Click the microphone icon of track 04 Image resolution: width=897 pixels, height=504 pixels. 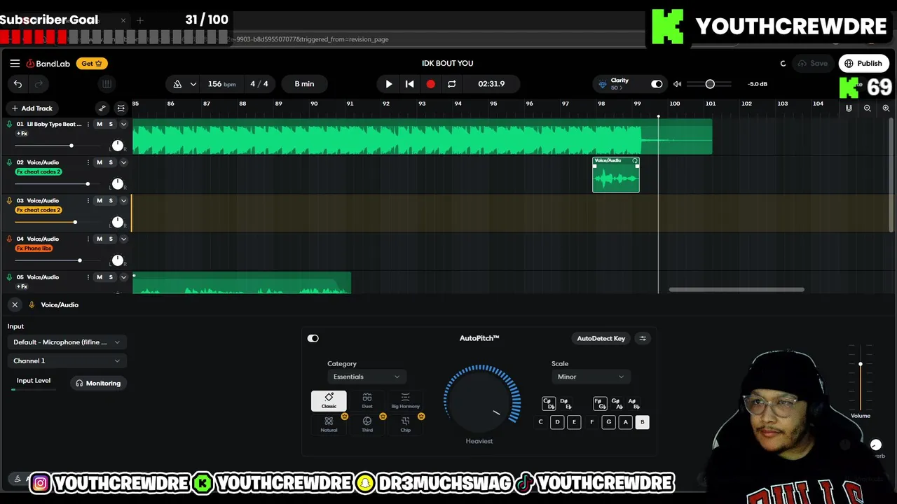pos(9,239)
